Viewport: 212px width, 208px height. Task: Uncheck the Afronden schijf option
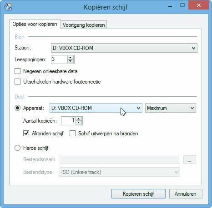click(x=26, y=134)
